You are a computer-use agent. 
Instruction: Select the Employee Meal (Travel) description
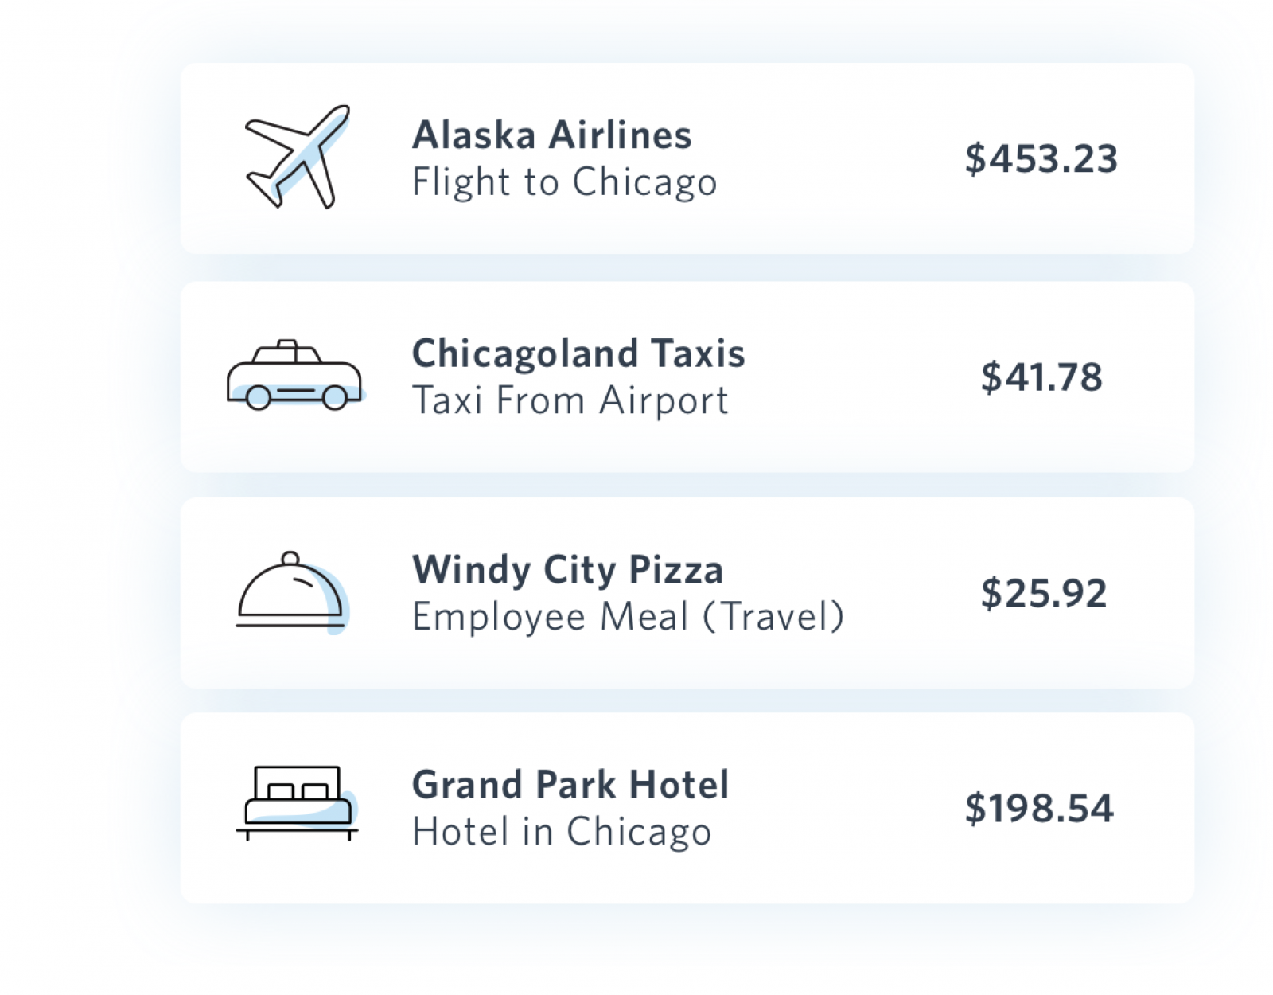point(629,617)
